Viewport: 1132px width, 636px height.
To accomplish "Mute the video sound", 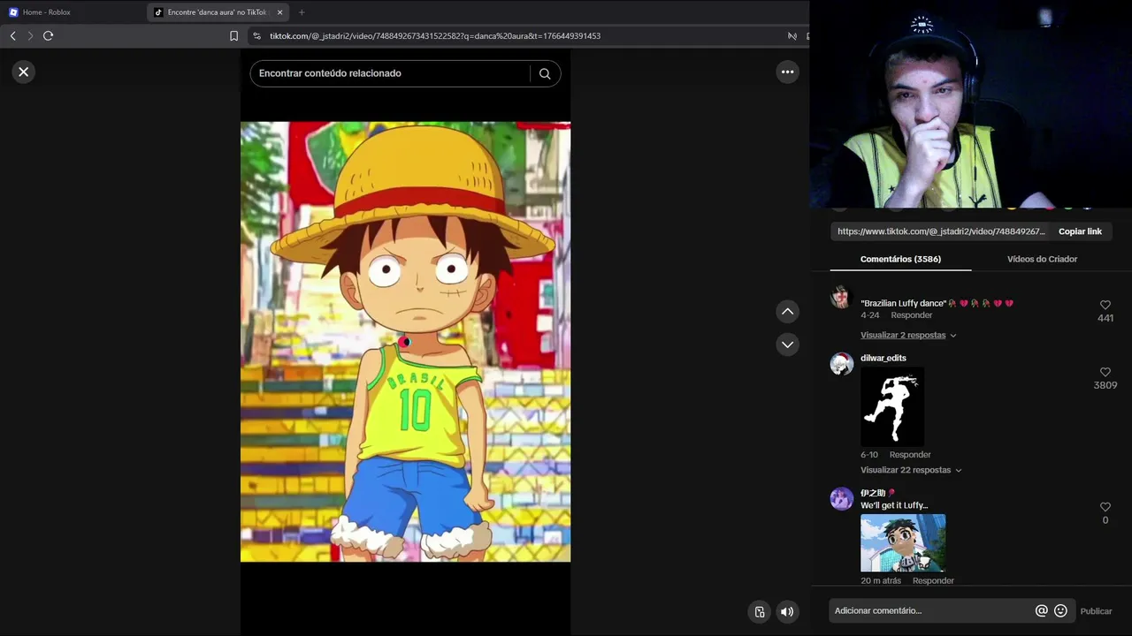I will click(786, 611).
